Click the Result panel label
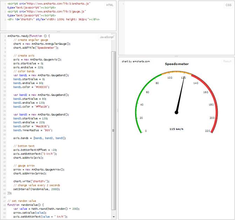 tap(227, 61)
